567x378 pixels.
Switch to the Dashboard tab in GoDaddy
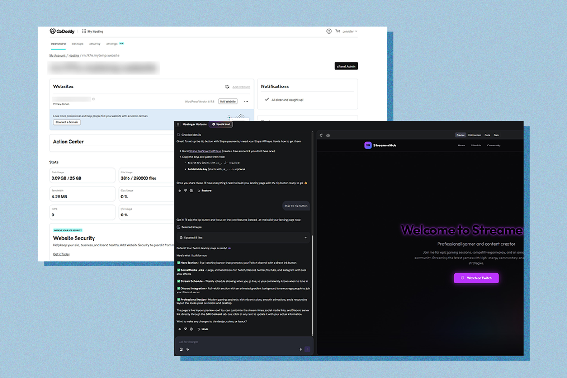click(58, 44)
